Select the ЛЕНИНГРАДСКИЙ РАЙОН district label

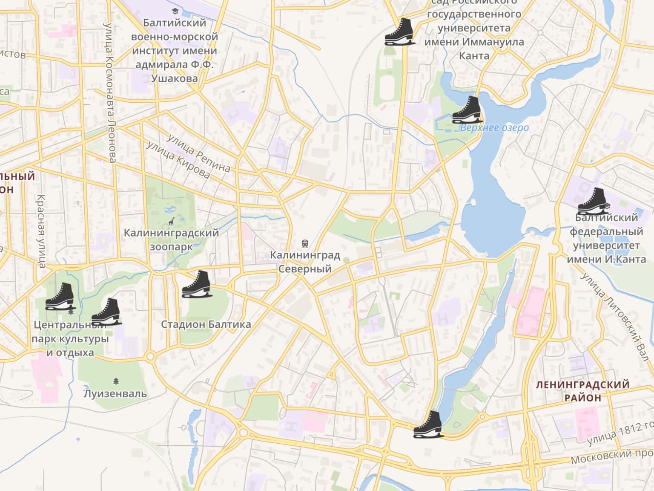[582, 391]
